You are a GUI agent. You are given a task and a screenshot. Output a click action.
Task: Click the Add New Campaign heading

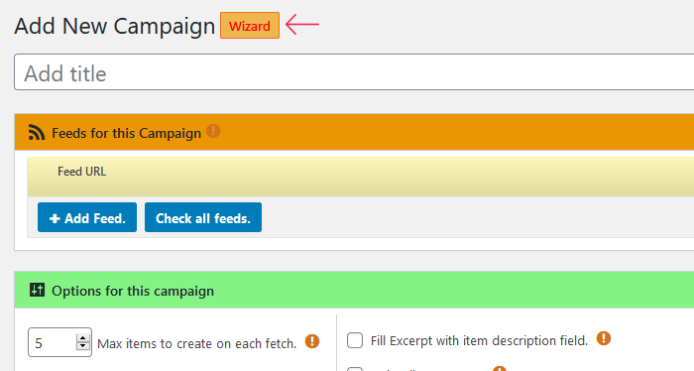coord(115,26)
